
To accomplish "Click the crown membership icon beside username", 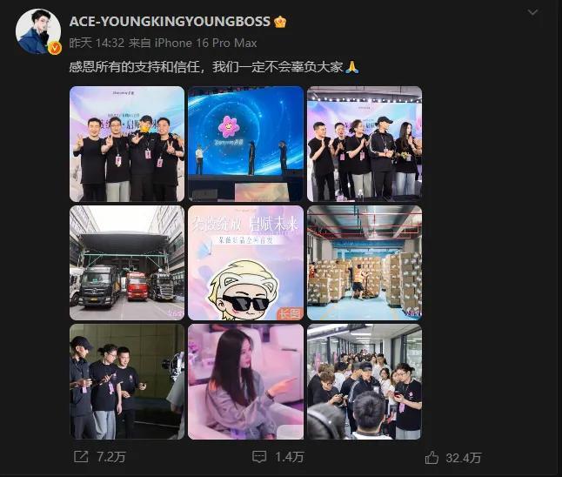I will [x=280, y=22].
